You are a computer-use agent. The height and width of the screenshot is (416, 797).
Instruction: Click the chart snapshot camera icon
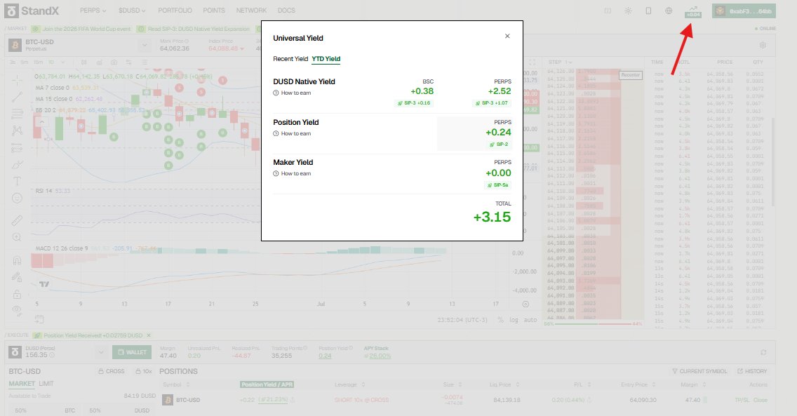point(114,62)
